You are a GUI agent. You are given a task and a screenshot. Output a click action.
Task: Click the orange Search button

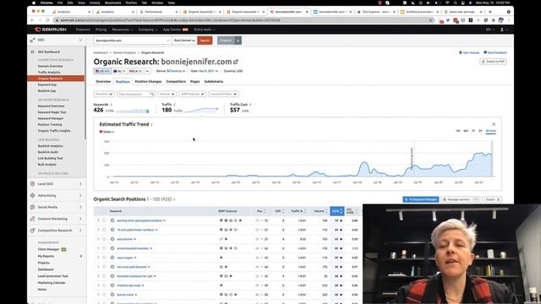[205, 41]
